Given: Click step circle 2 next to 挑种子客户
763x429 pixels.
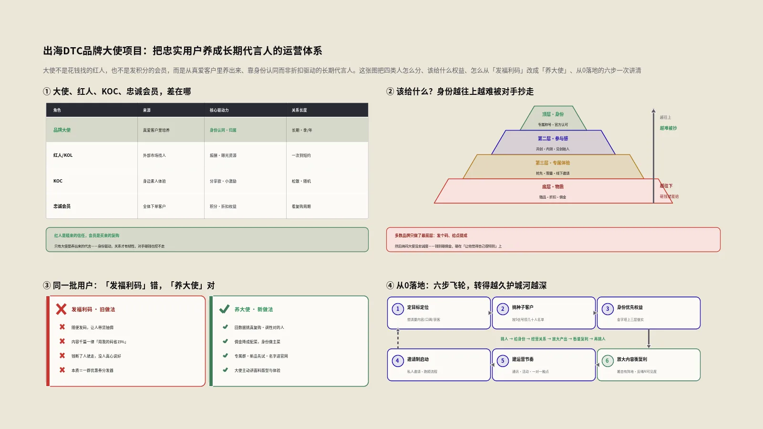Looking at the screenshot, I should (503, 309).
